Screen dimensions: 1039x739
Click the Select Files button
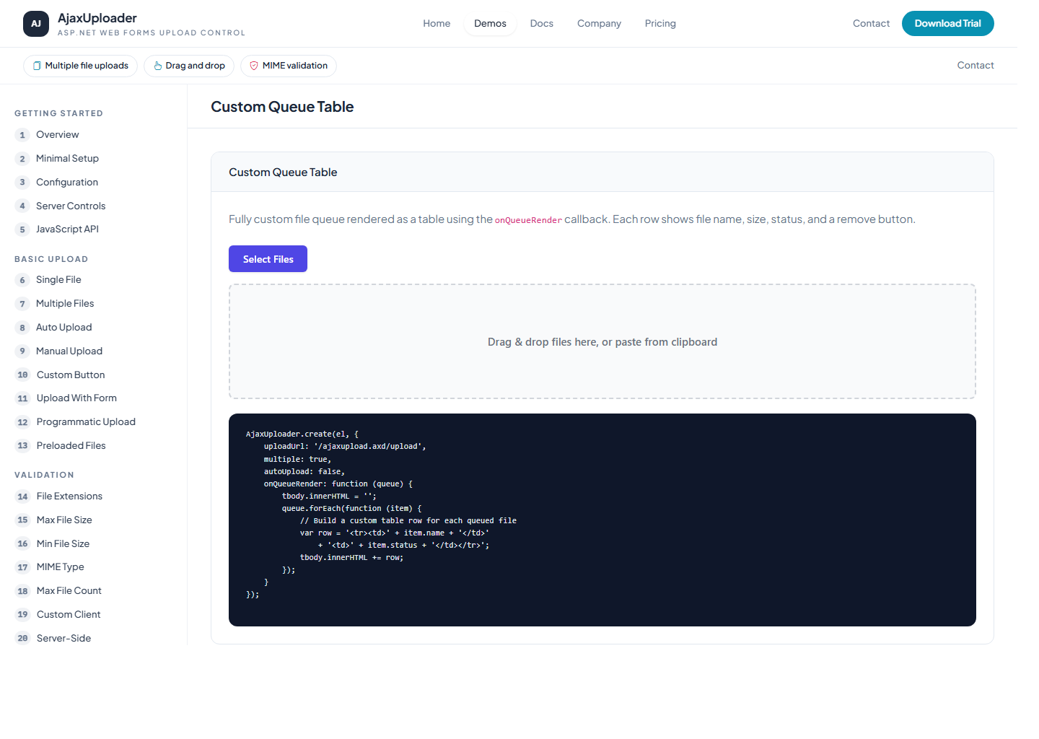268,258
